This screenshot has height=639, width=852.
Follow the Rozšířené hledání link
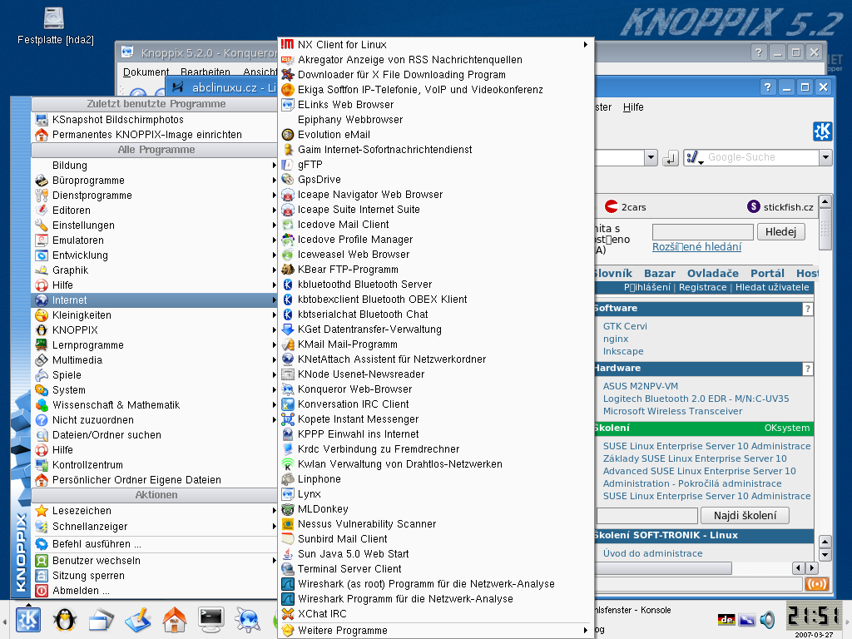696,246
